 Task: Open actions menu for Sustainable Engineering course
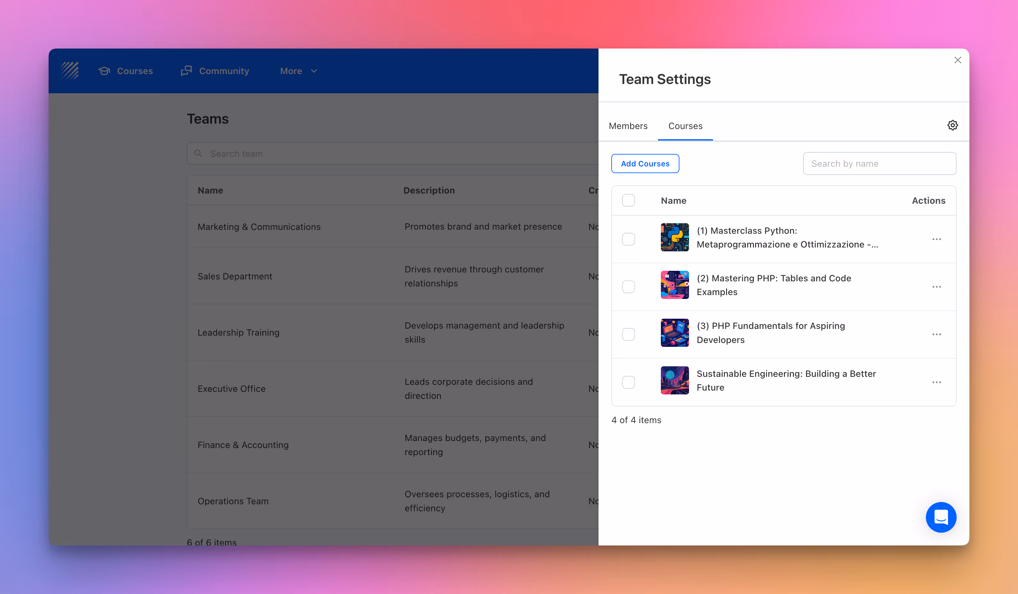(936, 382)
